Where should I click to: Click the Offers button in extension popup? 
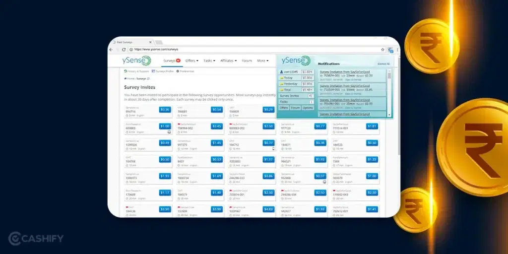point(284,108)
